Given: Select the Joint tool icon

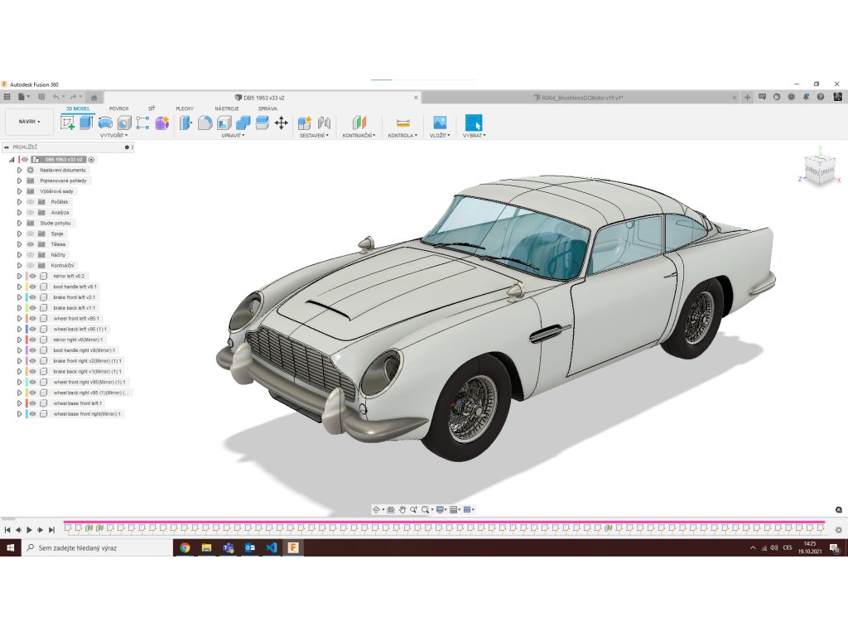Looking at the screenshot, I should click(324, 123).
